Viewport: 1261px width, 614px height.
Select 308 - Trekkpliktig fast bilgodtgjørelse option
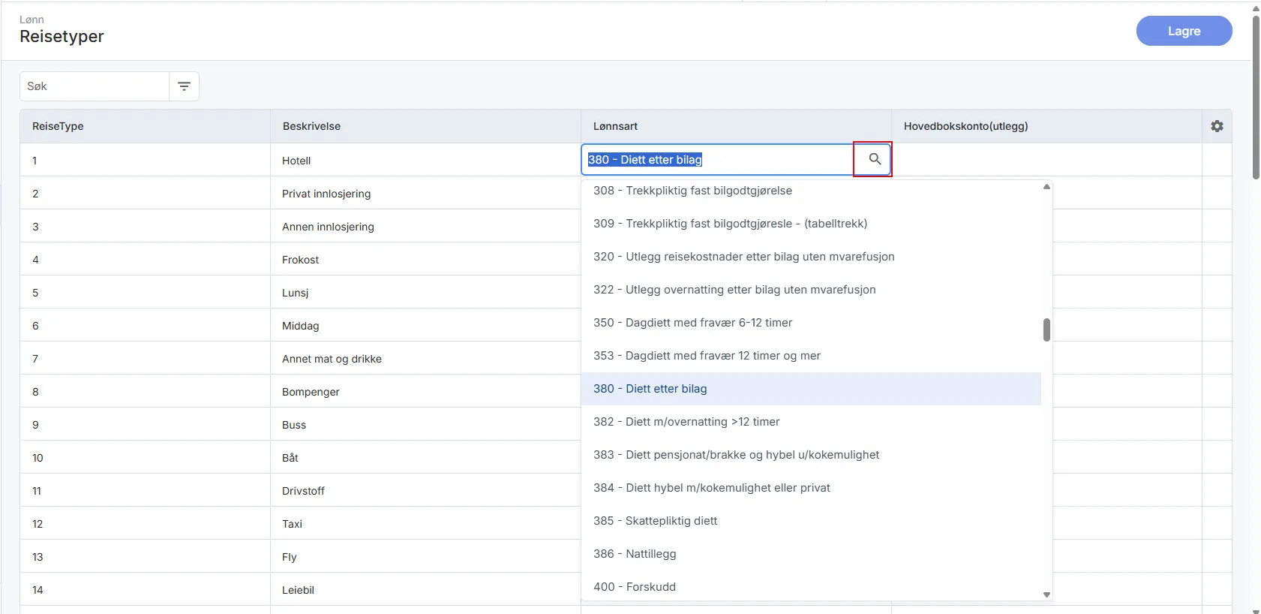point(692,191)
